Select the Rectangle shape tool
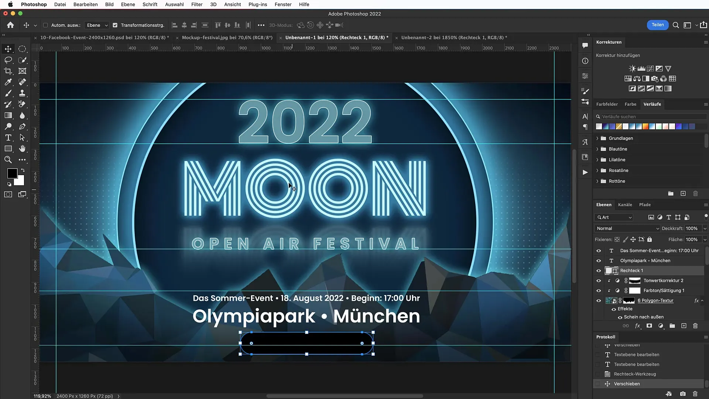The width and height of the screenshot is (709, 399). coord(8,149)
